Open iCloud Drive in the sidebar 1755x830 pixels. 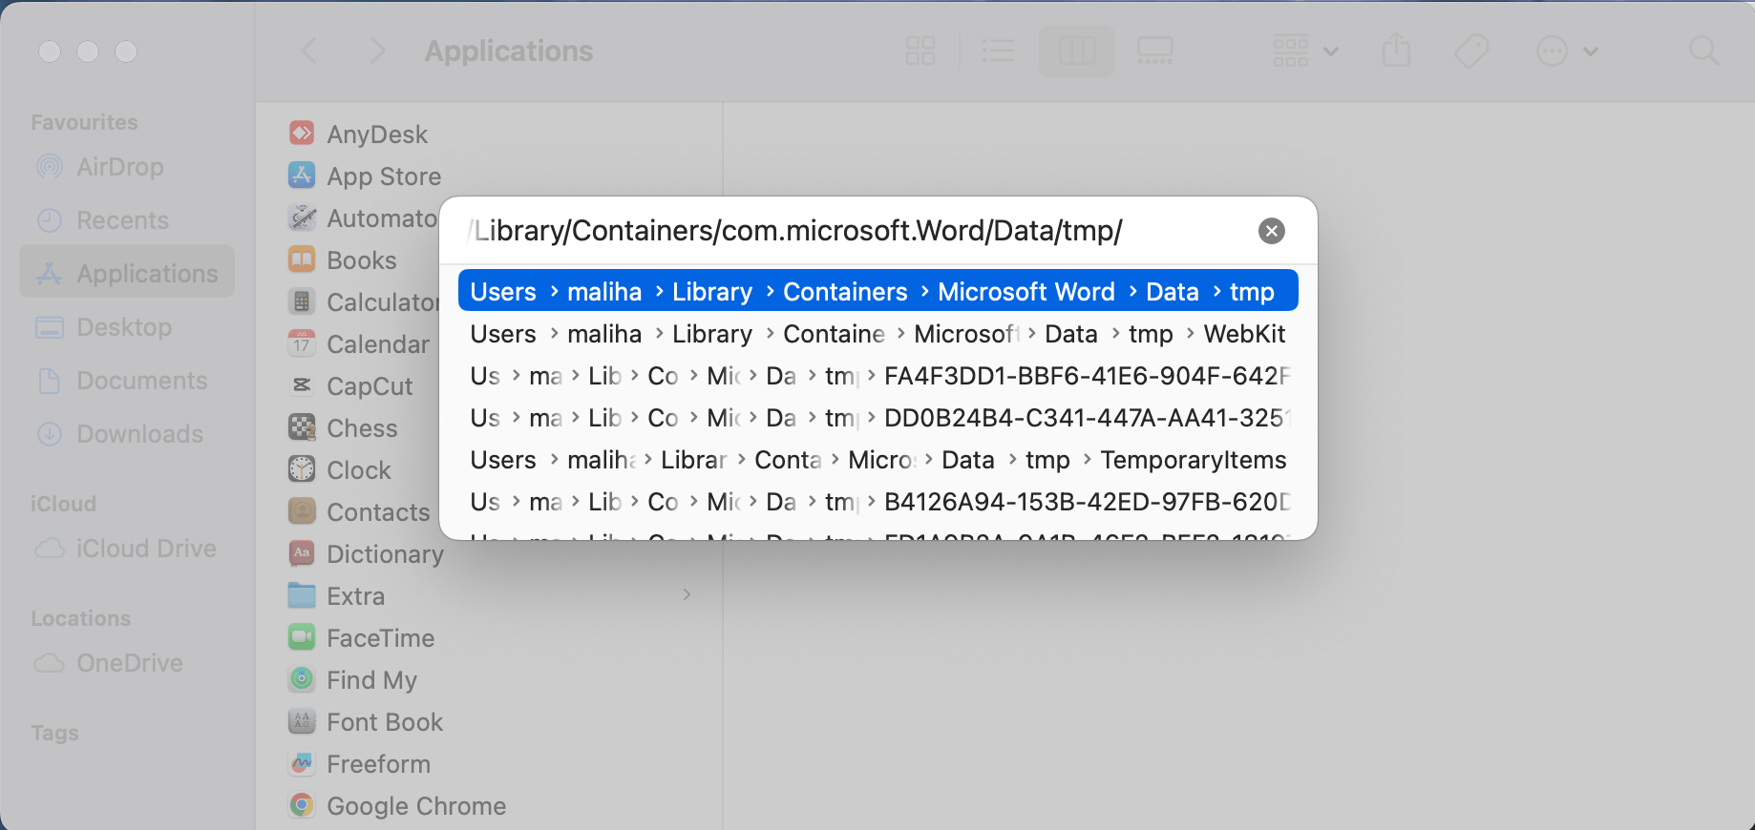pyautogui.click(x=127, y=549)
